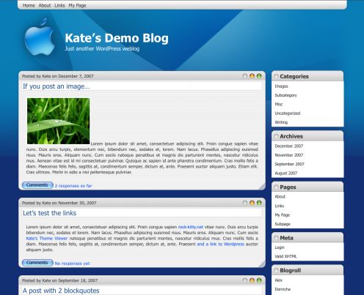
Task: Click the blue Apple logo in header
Action: pyautogui.click(x=40, y=37)
